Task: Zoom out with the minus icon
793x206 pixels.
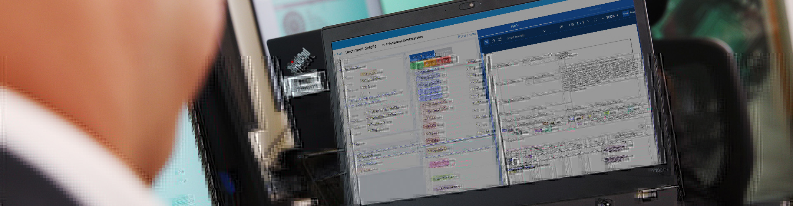Action: click(x=603, y=18)
